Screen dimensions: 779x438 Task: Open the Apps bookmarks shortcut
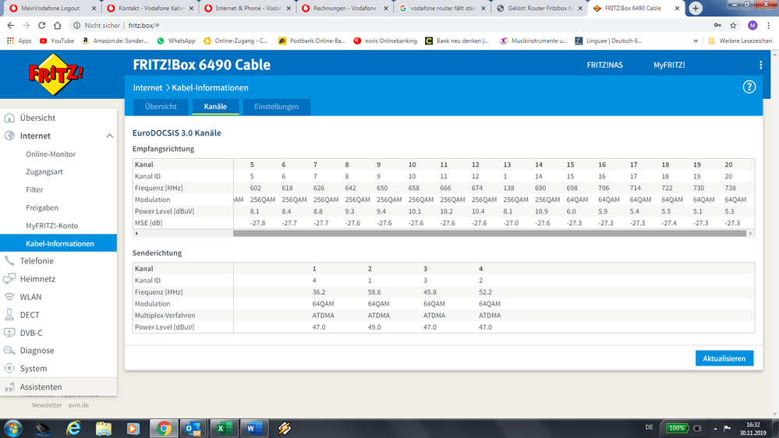point(19,41)
